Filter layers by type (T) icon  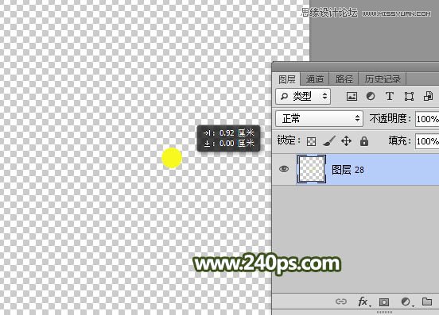[x=389, y=96]
